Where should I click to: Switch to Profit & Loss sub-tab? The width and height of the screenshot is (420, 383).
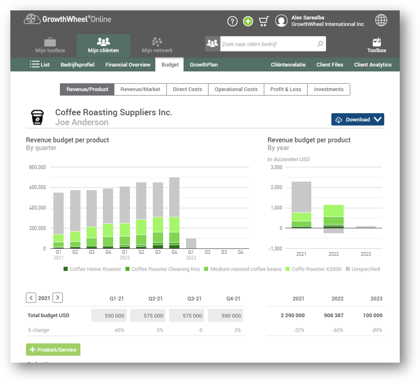(286, 89)
